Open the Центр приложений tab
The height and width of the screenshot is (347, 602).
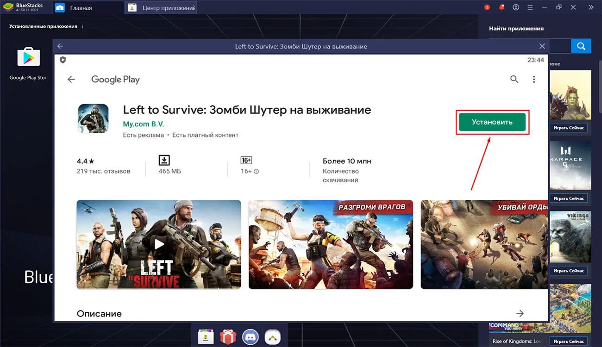(161, 8)
